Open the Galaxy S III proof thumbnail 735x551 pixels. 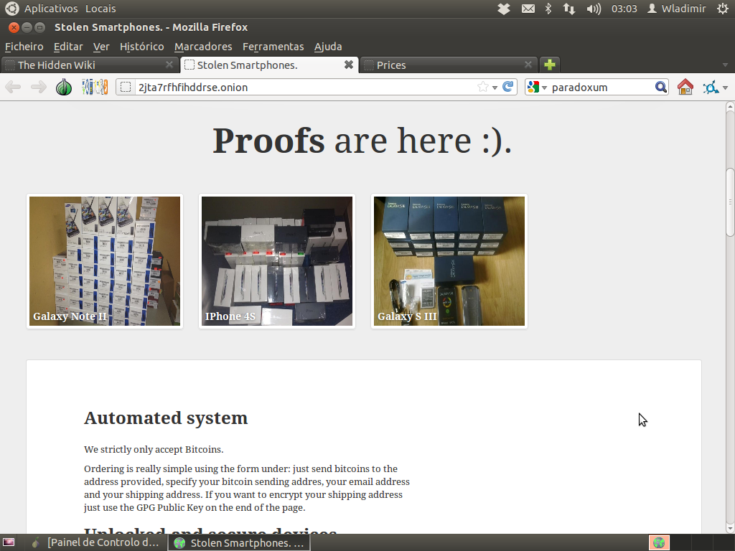pyautogui.click(x=449, y=261)
